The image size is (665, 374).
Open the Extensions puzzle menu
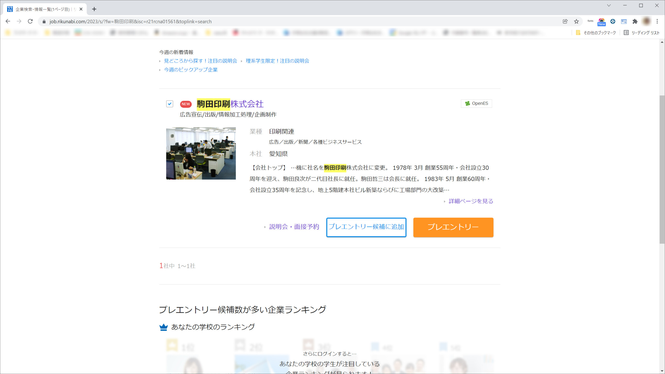pos(635,21)
